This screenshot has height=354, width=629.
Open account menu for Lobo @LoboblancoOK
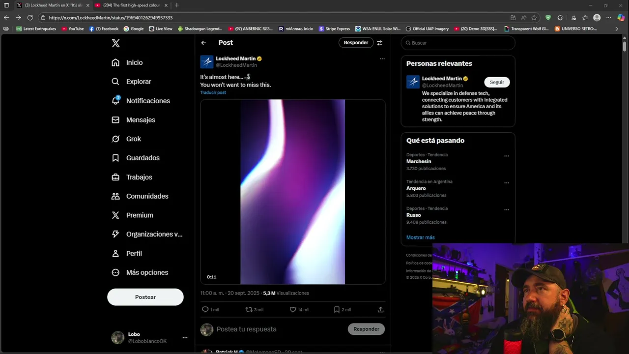(x=150, y=338)
